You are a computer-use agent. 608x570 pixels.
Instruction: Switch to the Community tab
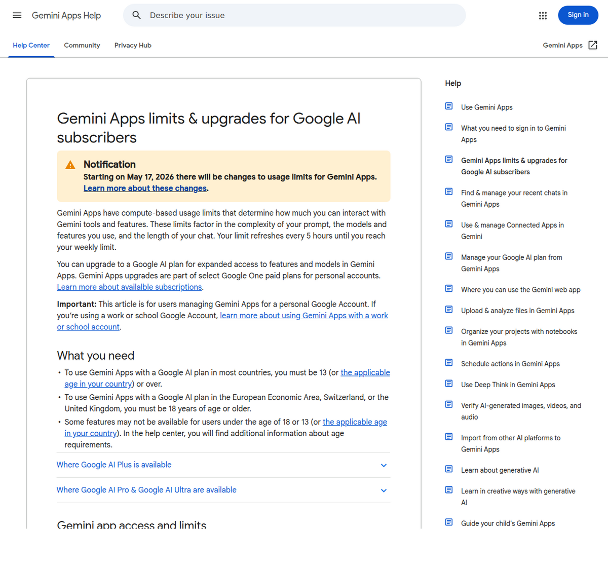(82, 45)
